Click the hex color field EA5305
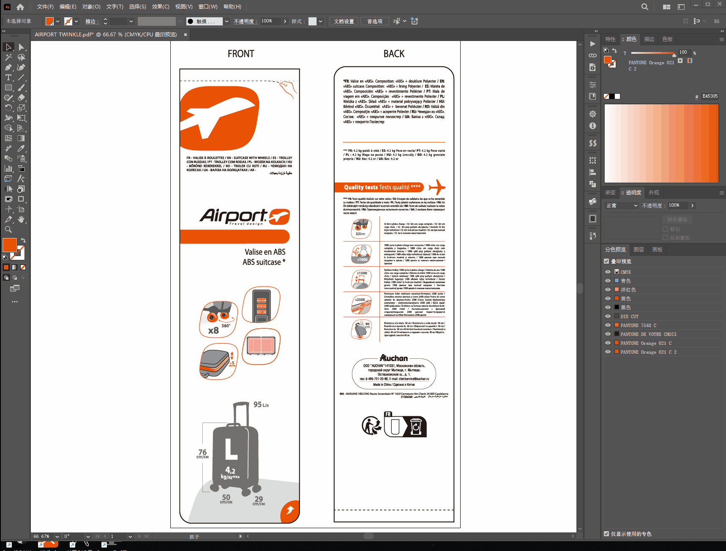This screenshot has height=551, width=726. coord(710,96)
